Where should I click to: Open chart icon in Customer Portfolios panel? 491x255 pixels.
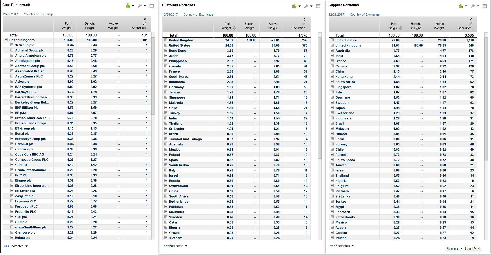(x=294, y=6)
